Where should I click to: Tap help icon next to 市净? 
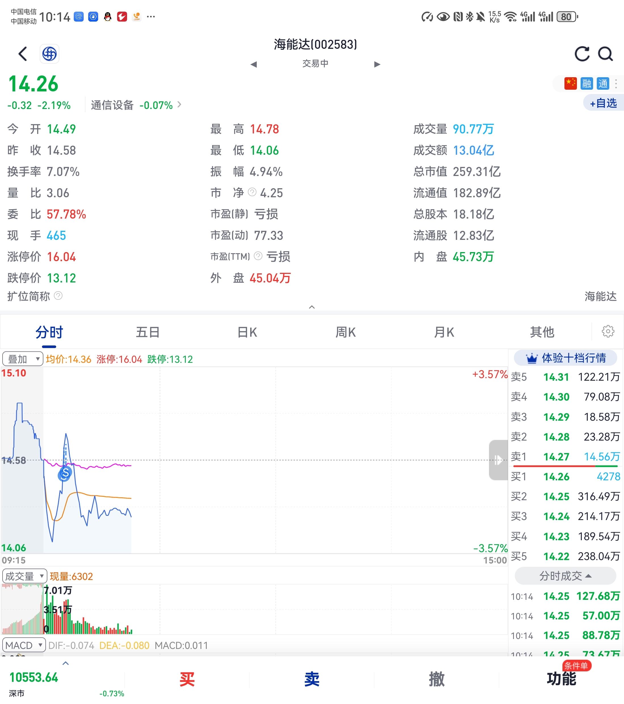(252, 192)
